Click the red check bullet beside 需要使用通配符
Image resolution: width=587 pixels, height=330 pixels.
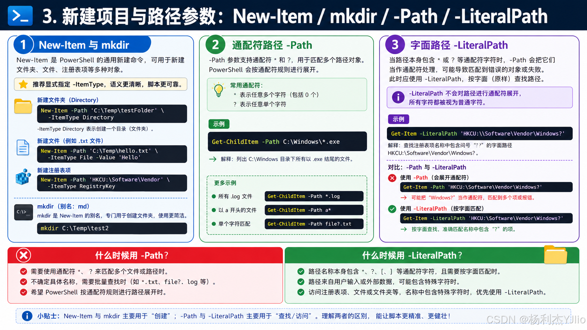(24, 271)
